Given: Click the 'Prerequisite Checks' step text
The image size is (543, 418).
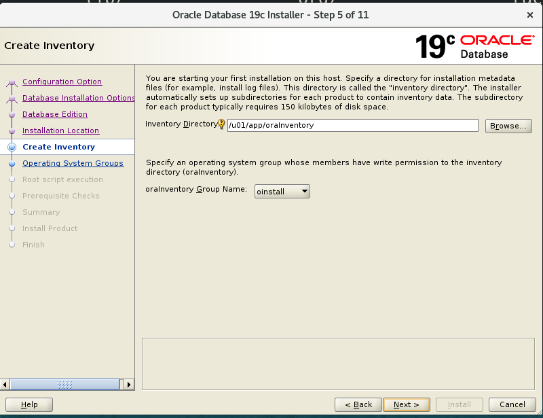Looking at the screenshot, I should coord(61,196).
